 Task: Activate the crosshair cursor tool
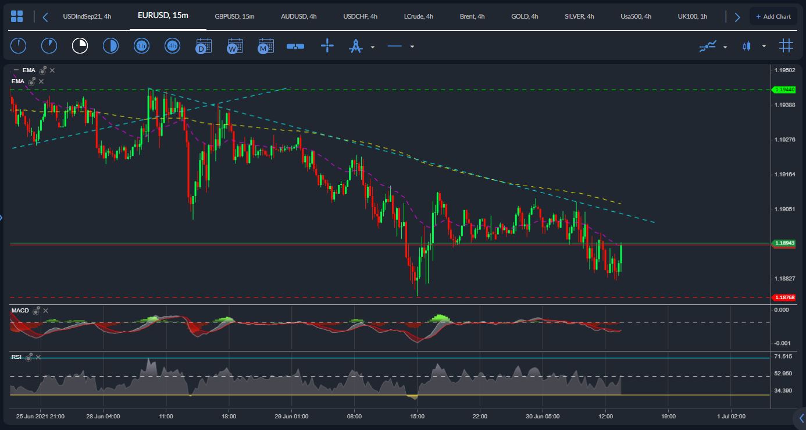pos(327,45)
